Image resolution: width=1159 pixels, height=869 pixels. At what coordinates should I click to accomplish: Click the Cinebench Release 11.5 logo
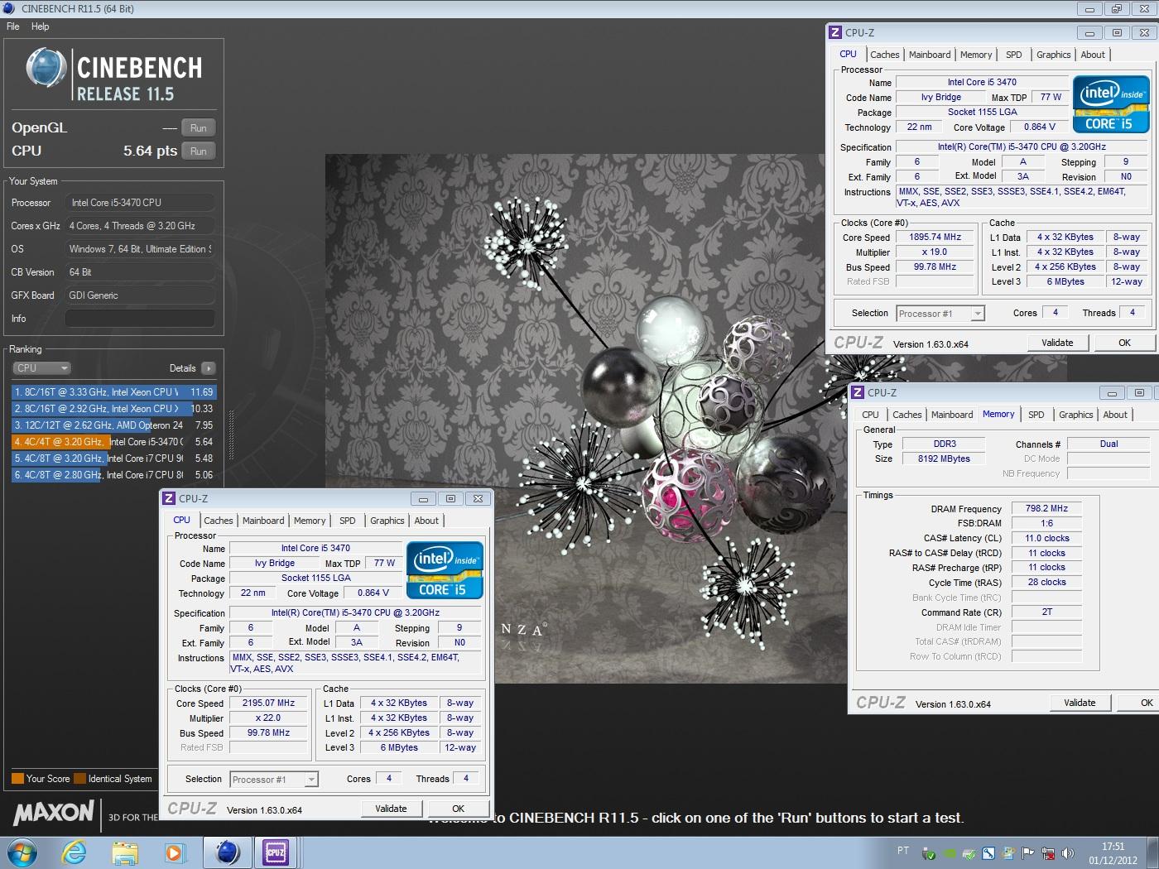pyautogui.click(x=115, y=74)
